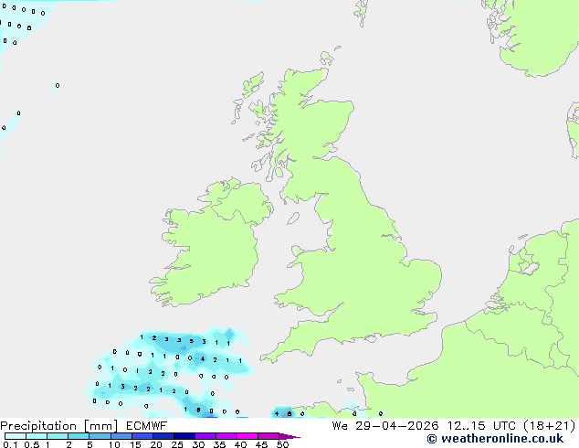Screen dimensions: 579x448
Task: Choose the 30–35 mm purple legend swatch
Action: (205, 436)
